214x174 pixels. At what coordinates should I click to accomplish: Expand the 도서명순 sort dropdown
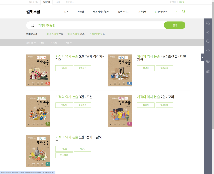click(x=55, y=43)
